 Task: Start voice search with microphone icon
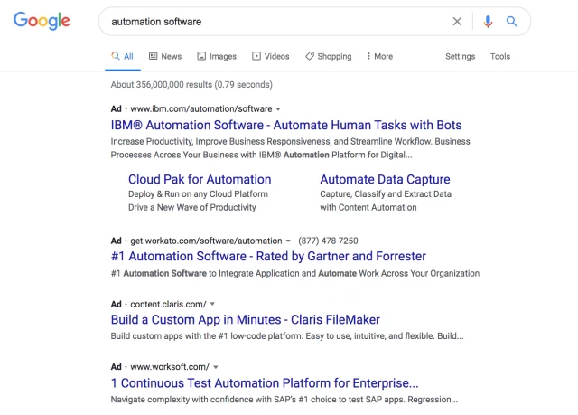point(488,22)
